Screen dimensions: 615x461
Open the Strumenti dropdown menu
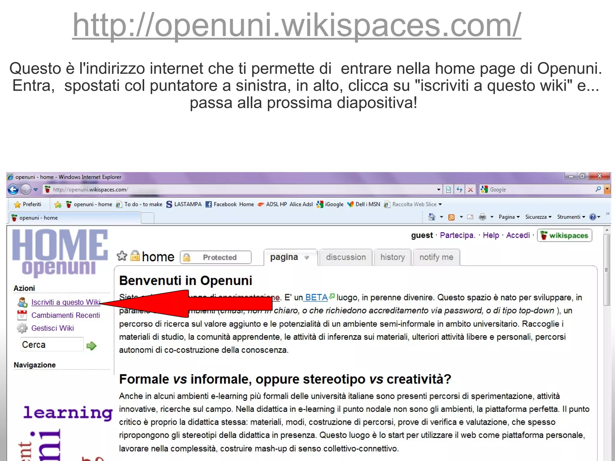[x=571, y=217]
